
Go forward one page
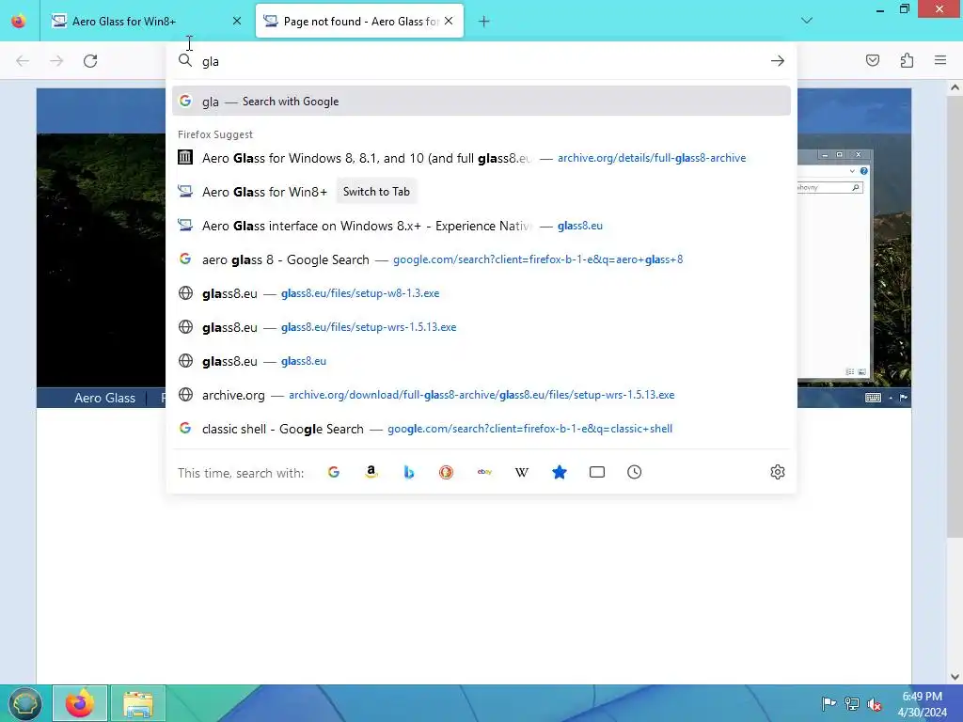[56, 61]
